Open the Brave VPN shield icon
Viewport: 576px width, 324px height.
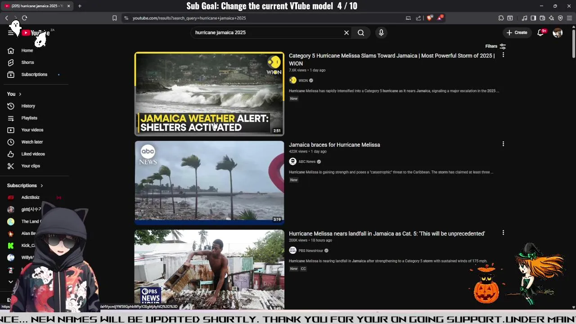pyautogui.click(x=560, y=18)
